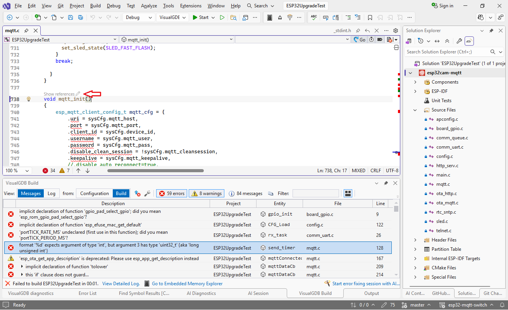Click the Go button in navigation bar

[x=359, y=39]
